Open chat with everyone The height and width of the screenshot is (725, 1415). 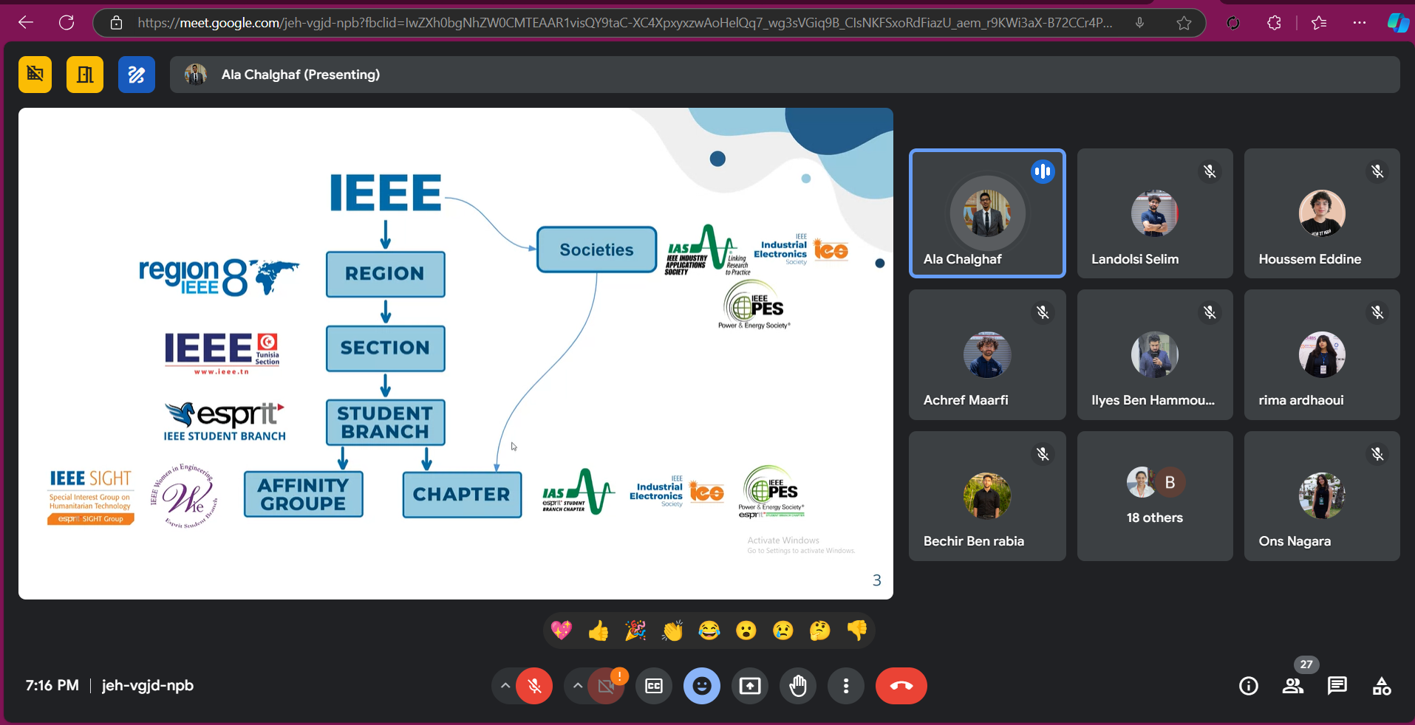click(x=1337, y=686)
